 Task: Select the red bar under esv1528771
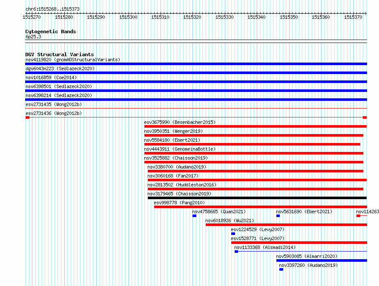[x=299, y=243]
